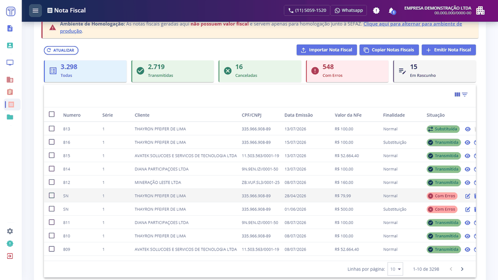
Task: Open the filter list icon above table
Action: point(465,95)
